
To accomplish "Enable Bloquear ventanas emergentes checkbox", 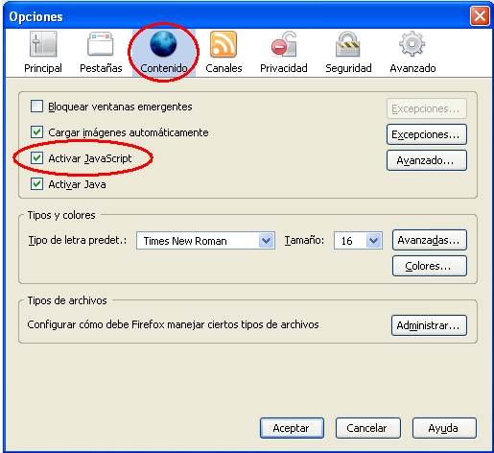I will (36, 107).
